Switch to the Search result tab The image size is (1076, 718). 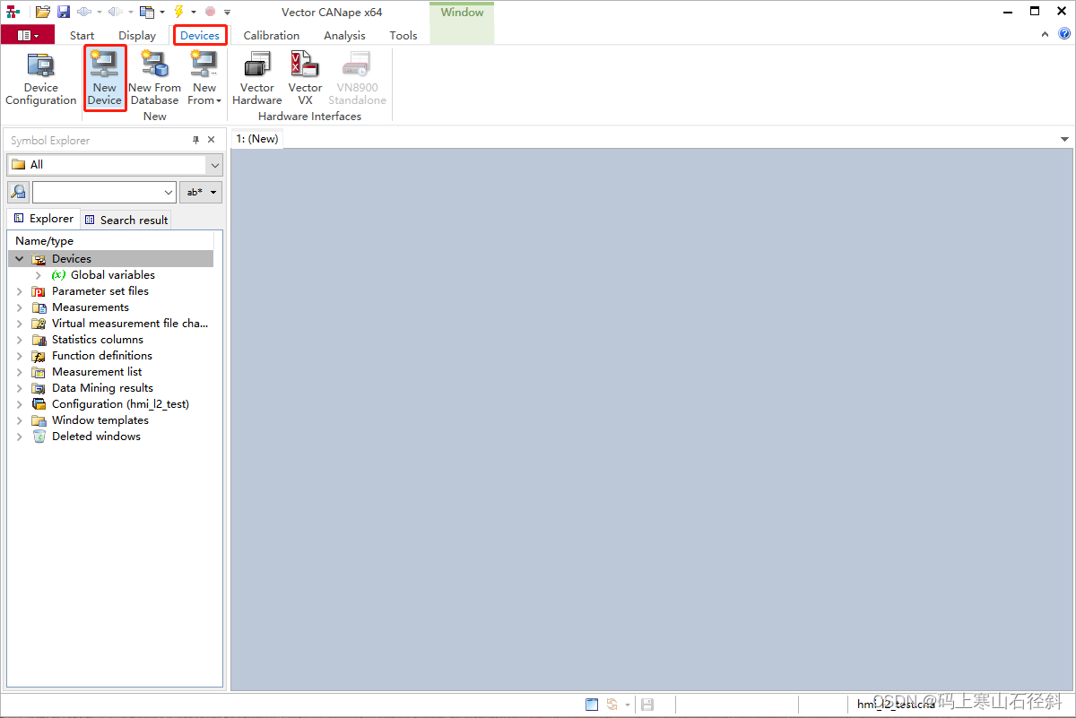click(x=126, y=220)
